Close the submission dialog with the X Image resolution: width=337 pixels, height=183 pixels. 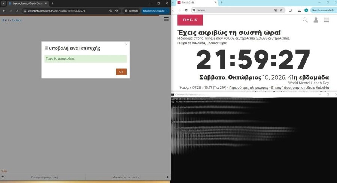pos(127,44)
